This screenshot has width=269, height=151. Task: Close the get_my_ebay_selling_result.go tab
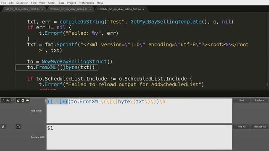tap(42, 9)
